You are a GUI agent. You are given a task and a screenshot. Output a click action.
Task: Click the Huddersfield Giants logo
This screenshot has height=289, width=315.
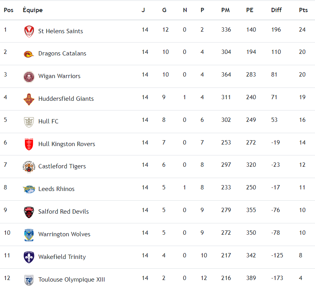[x=29, y=99]
